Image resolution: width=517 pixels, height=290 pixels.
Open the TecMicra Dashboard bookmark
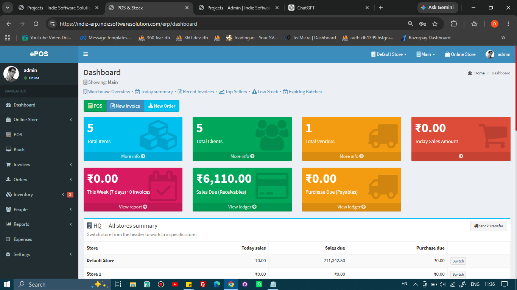click(x=310, y=38)
